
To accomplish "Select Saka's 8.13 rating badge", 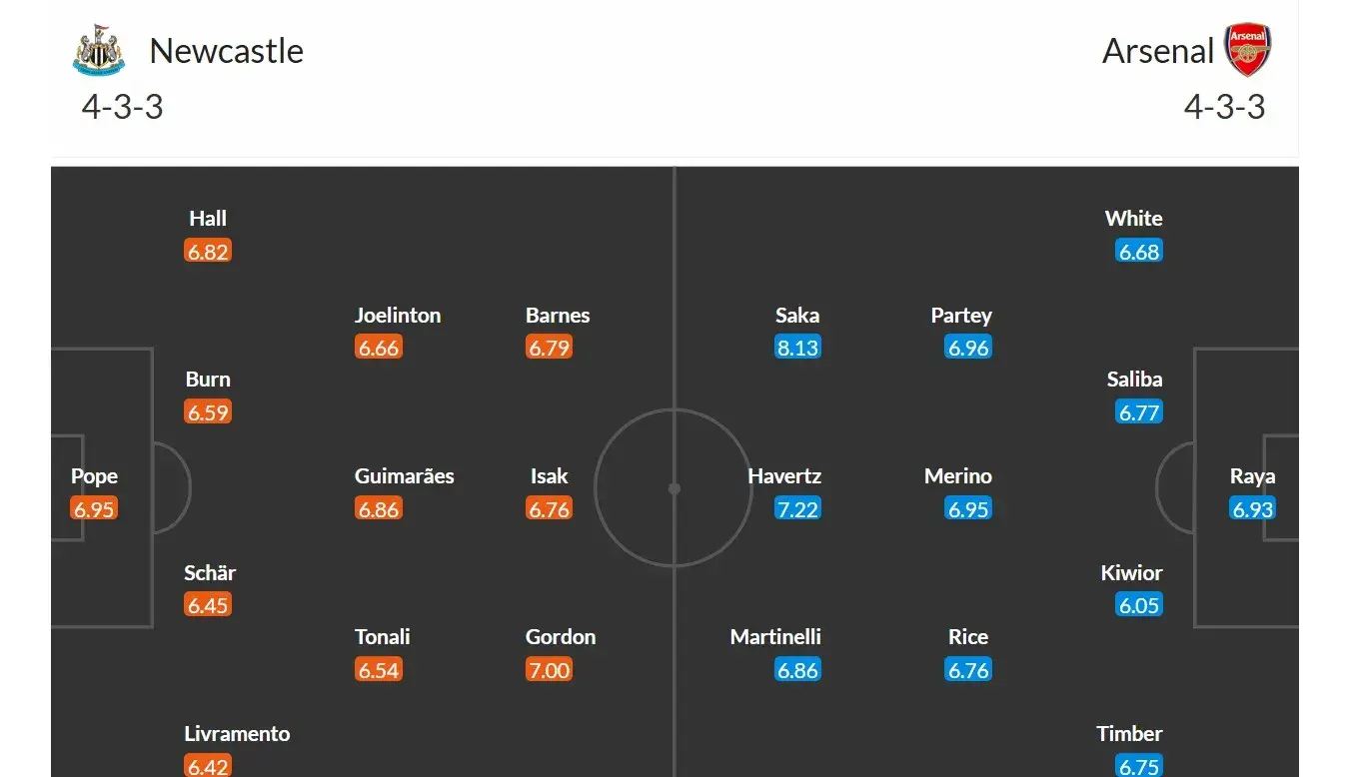I will coord(797,349).
